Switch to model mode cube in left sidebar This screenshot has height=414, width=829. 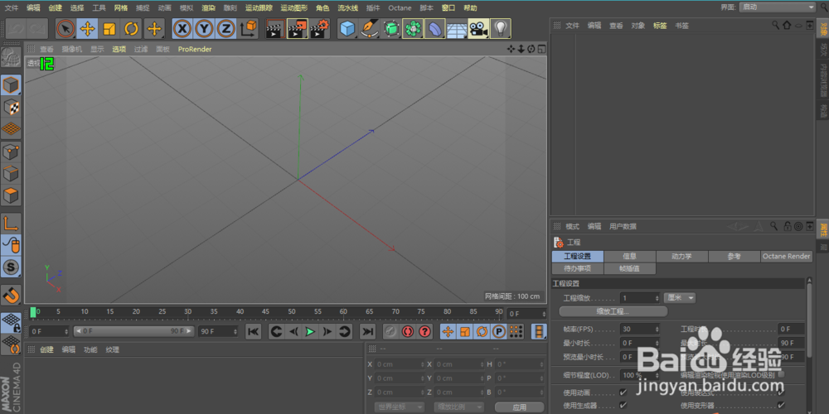(11, 84)
